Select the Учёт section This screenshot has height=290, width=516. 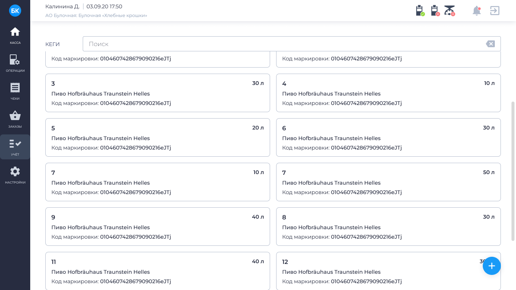pyautogui.click(x=15, y=147)
